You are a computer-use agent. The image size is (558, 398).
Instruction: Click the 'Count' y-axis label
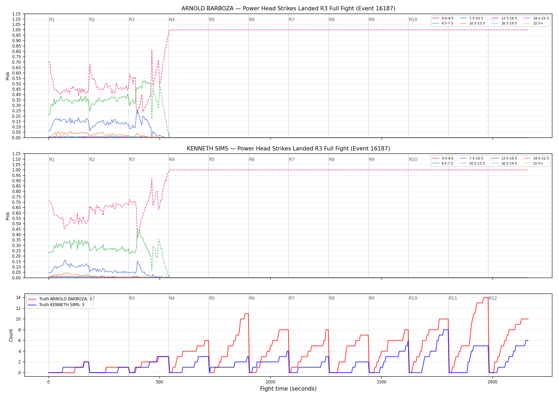coord(11,335)
